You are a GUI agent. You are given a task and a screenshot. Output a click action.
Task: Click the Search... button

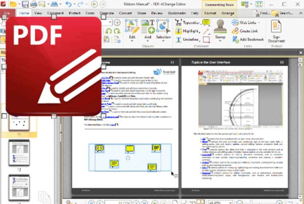[x=282, y=13]
